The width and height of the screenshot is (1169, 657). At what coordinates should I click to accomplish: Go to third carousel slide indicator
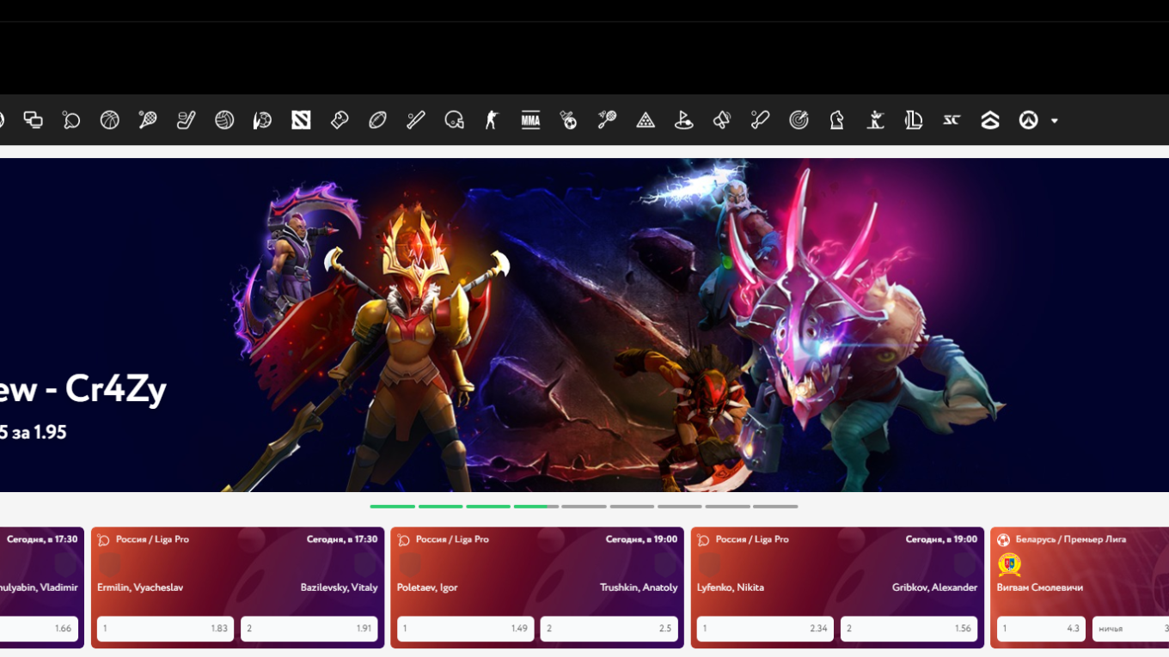[488, 507]
